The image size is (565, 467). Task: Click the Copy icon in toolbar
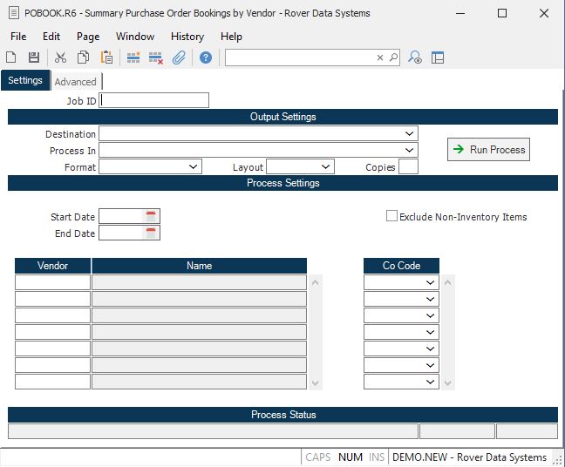[83, 58]
